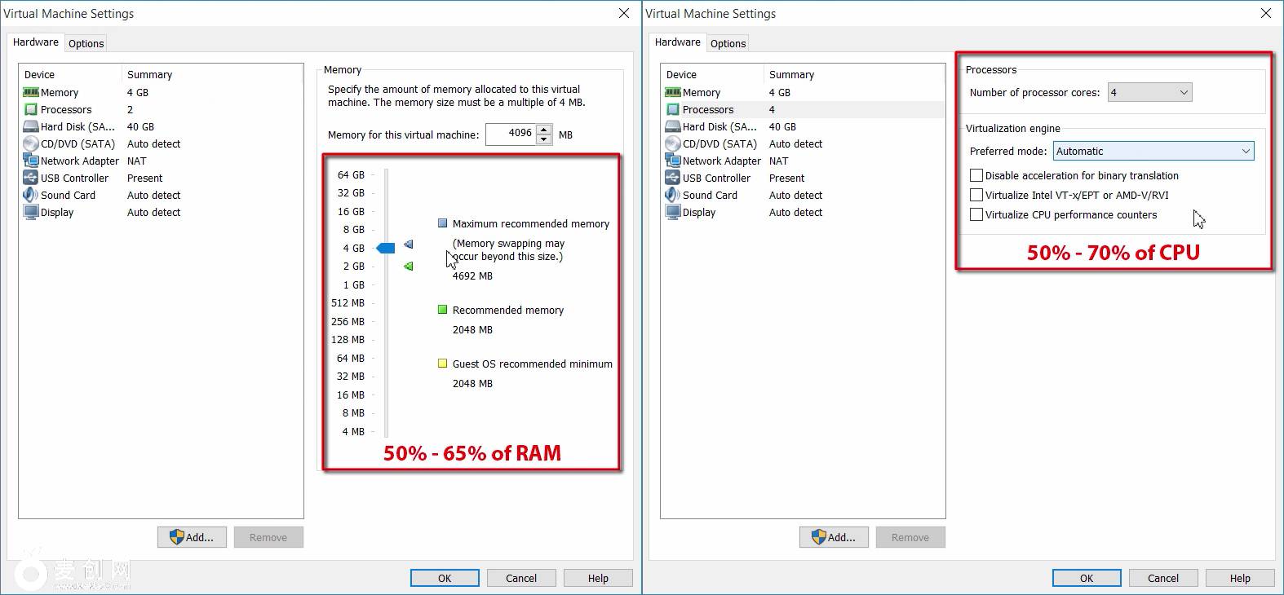The image size is (1284, 595).
Task: Expand the Preferred mode dropdown
Action: [x=1153, y=152]
